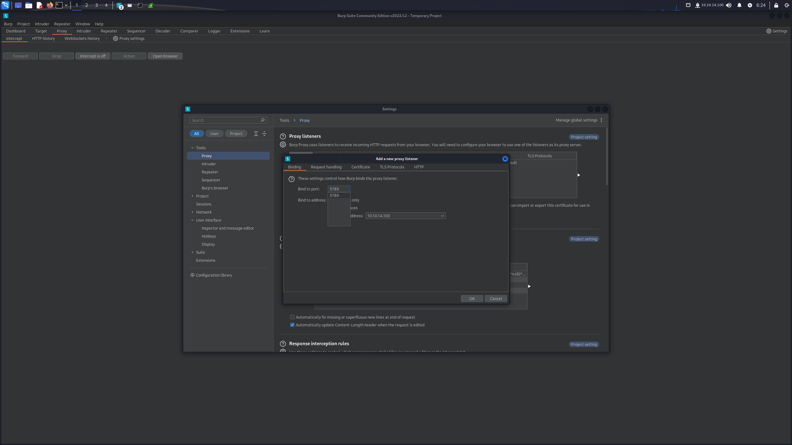Expand the Project tree node
Viewport: 792px width, 445px height.
click(192, 196)
